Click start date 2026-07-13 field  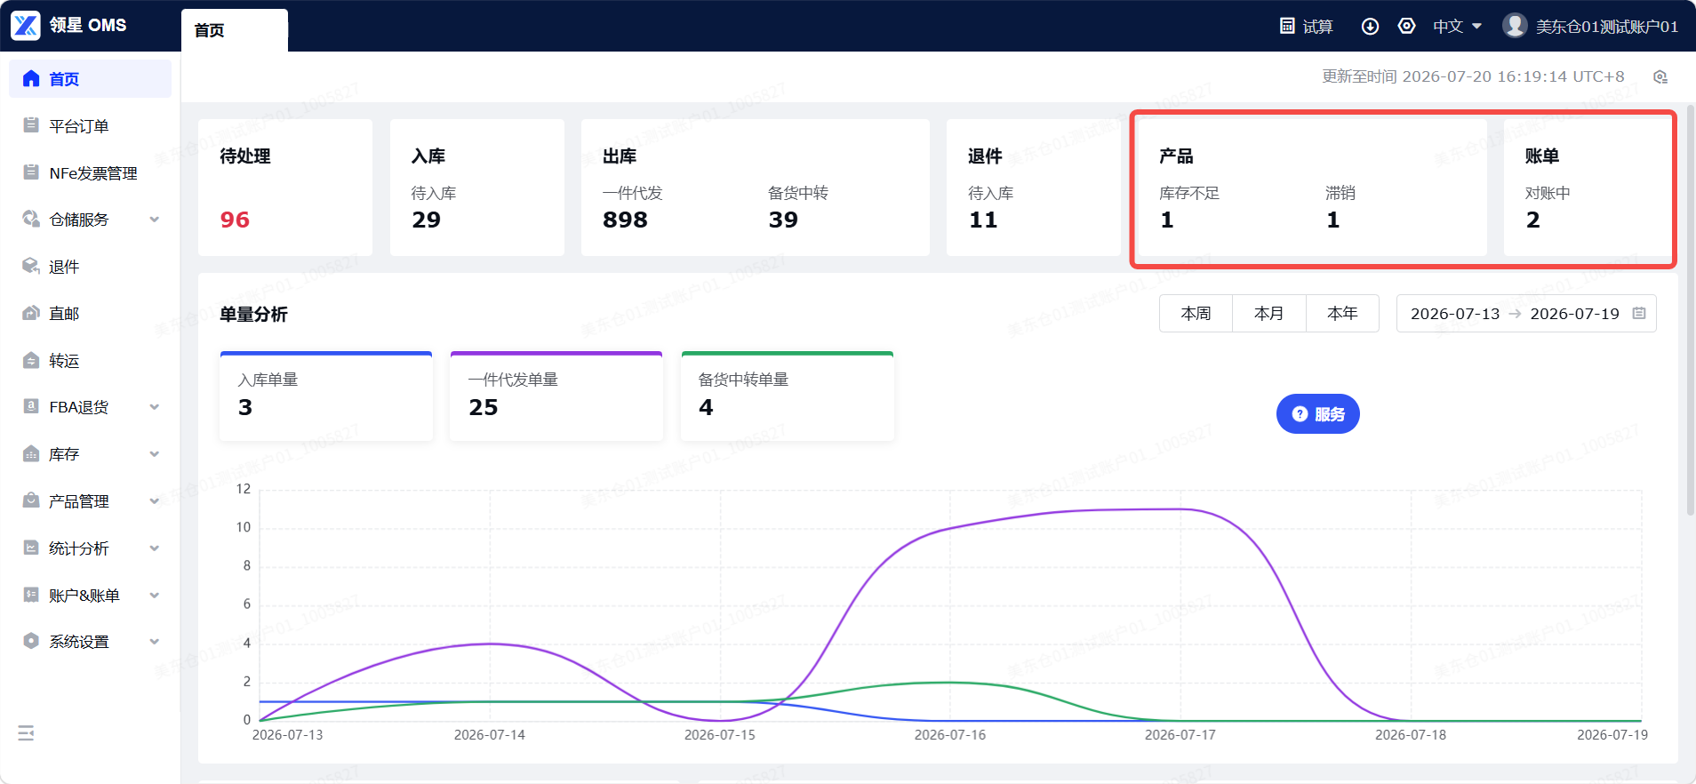(x=1455, y=314)
